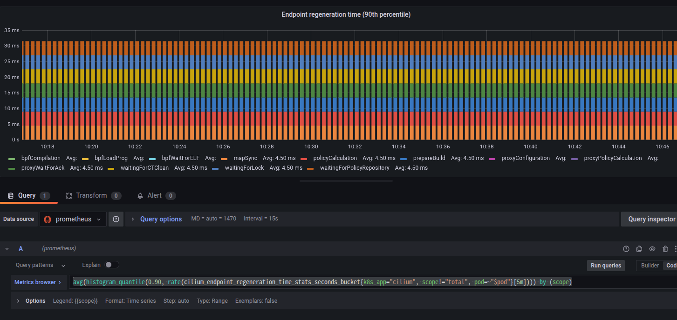This screenshot has width=677, height=320.
Task: Select the mapSync series in legend
Action: click(246, 158)
